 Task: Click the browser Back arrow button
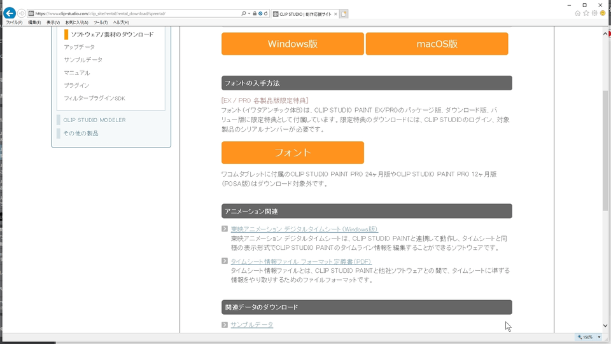(x=10, y=13)
